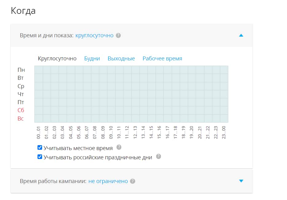287x200 pixels.
Task: Click the 12...13 hour column label
Action: [x=135, y=133]
